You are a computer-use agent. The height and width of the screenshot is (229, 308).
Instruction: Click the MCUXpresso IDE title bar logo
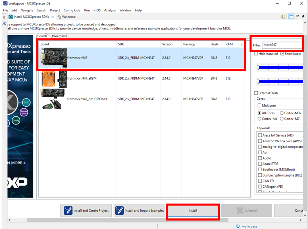click(x=4, y=4)
